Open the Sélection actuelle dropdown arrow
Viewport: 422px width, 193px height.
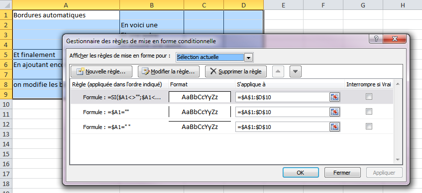pos(249,58)
